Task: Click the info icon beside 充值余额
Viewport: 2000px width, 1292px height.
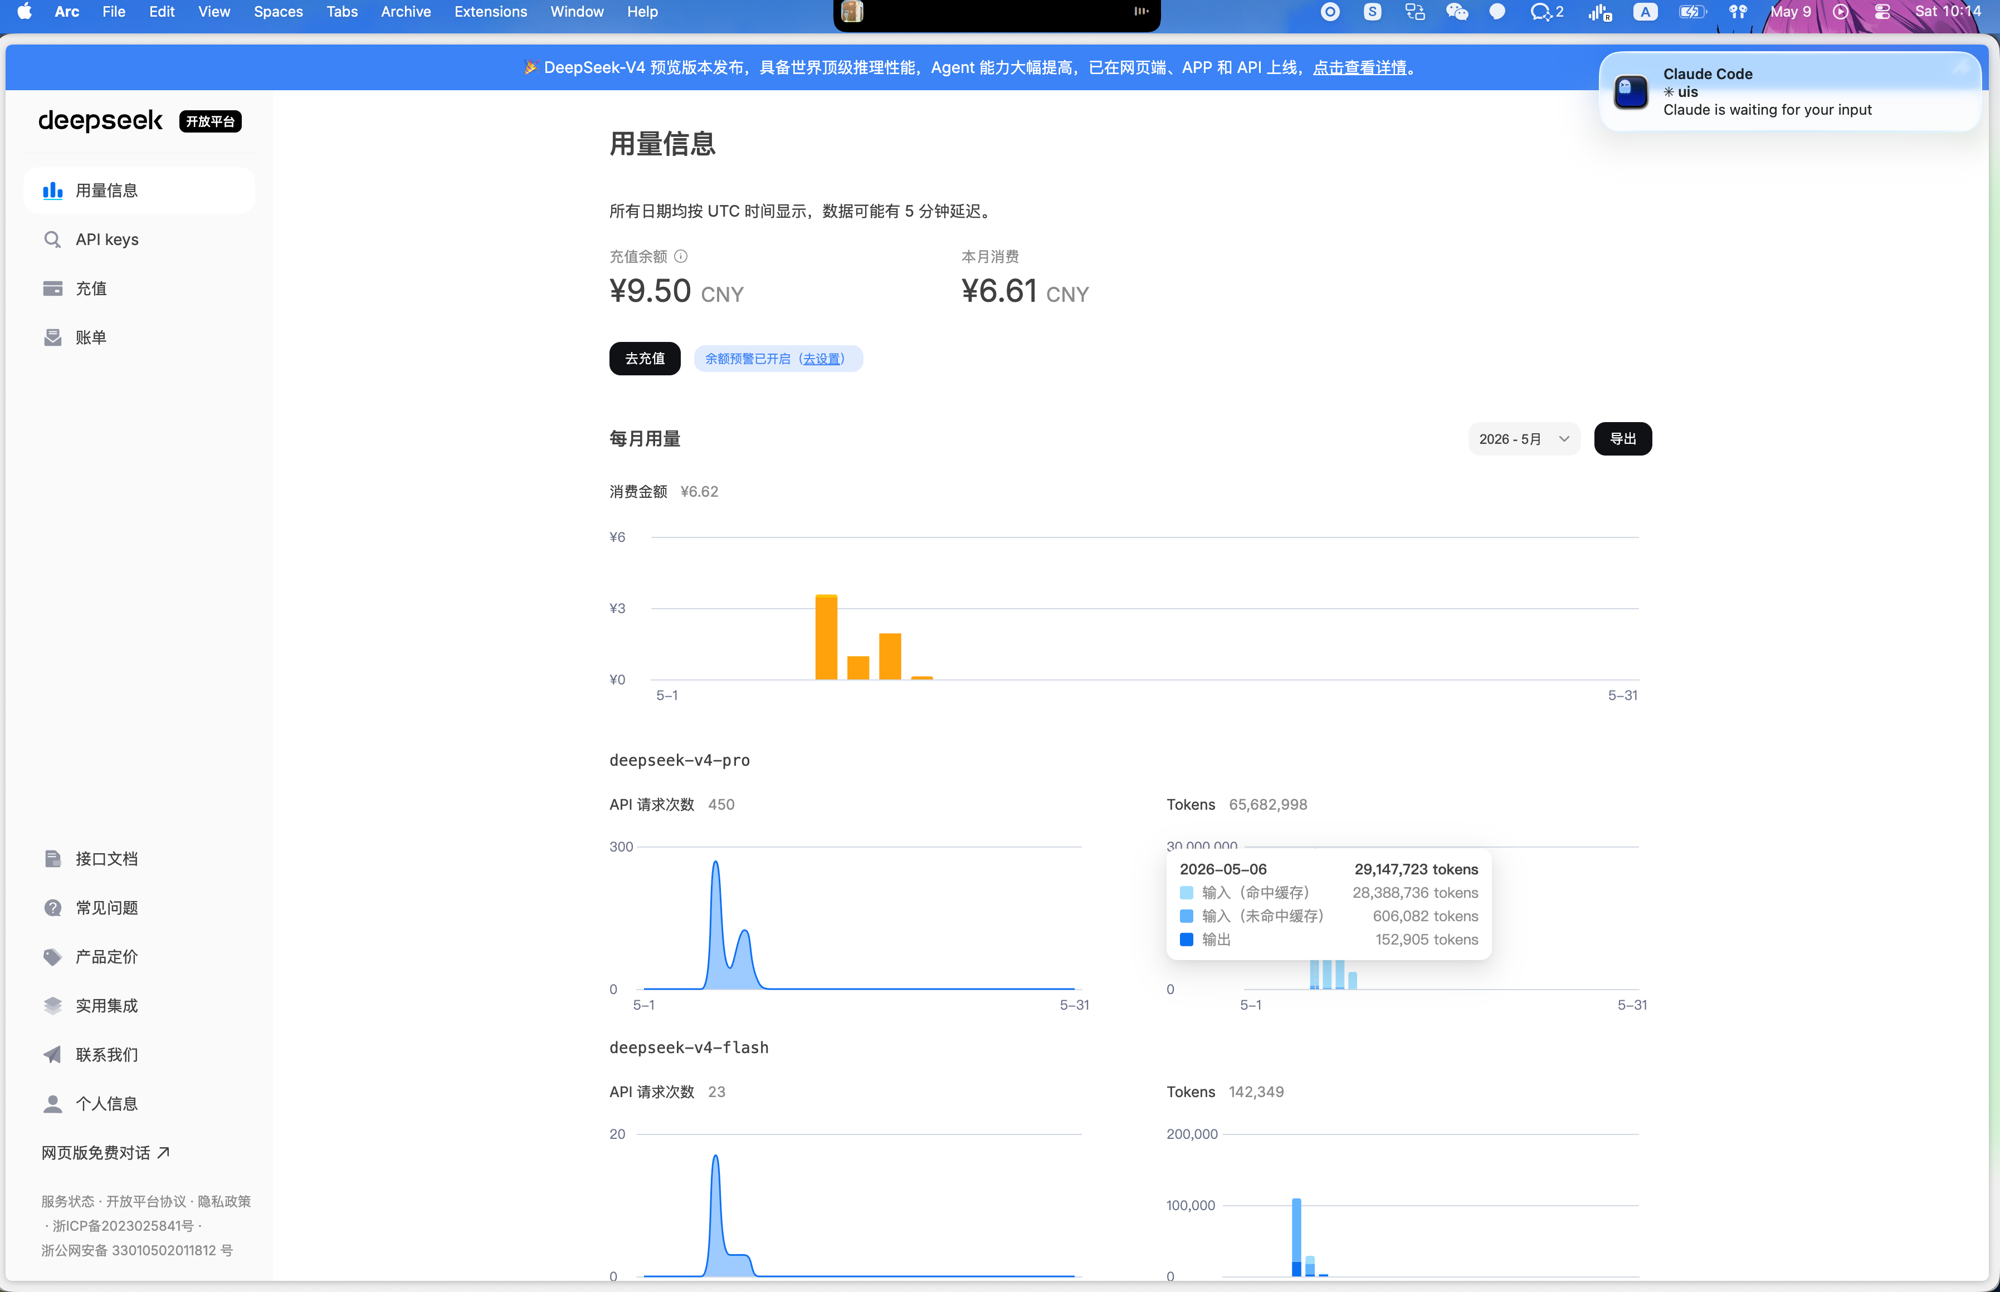Action: point(681,257)
